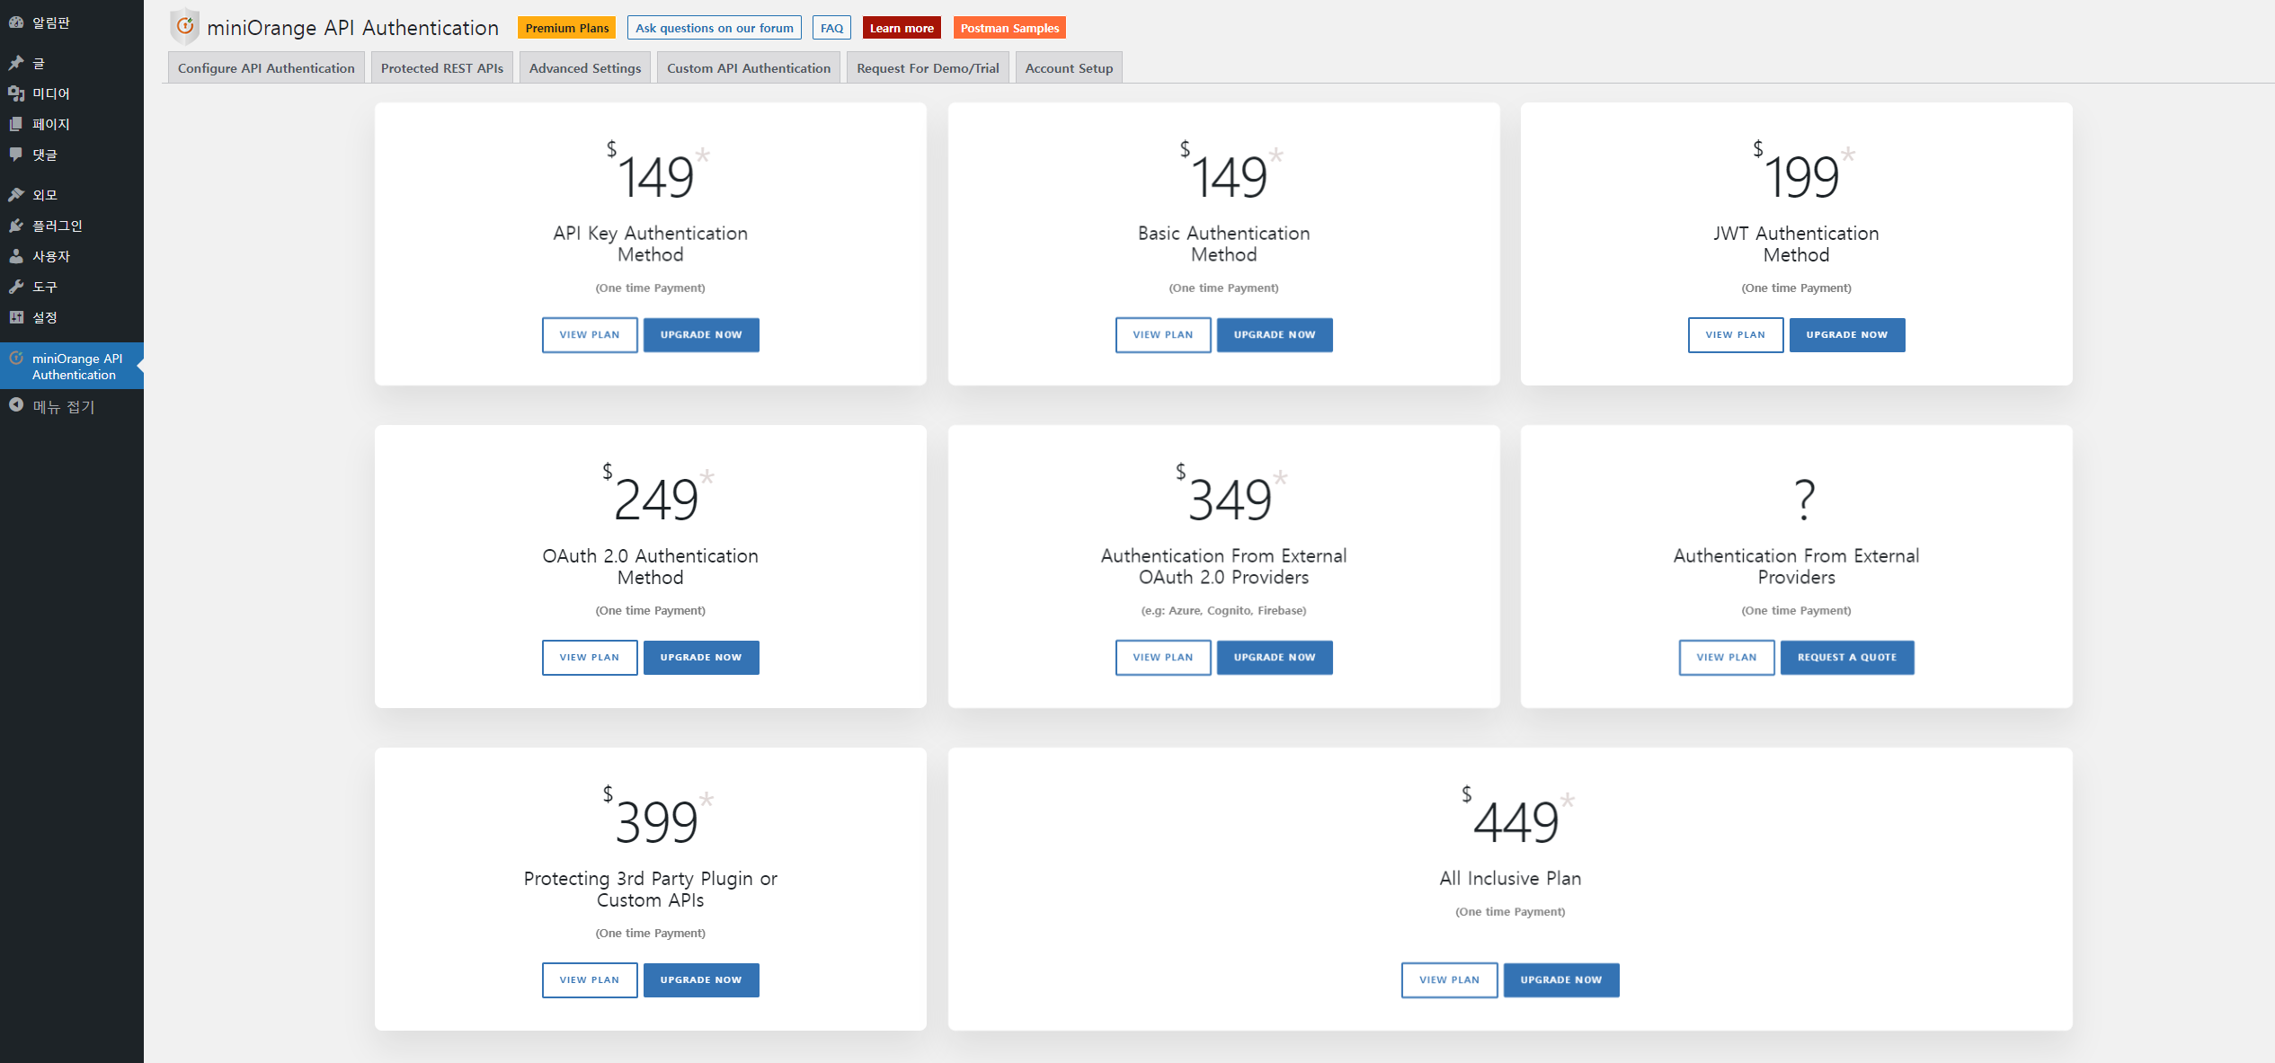This screenshot has height=1063, width=2275.
Task: Click the Tools wrench icon in the sidebar
Action: [16, 287]
